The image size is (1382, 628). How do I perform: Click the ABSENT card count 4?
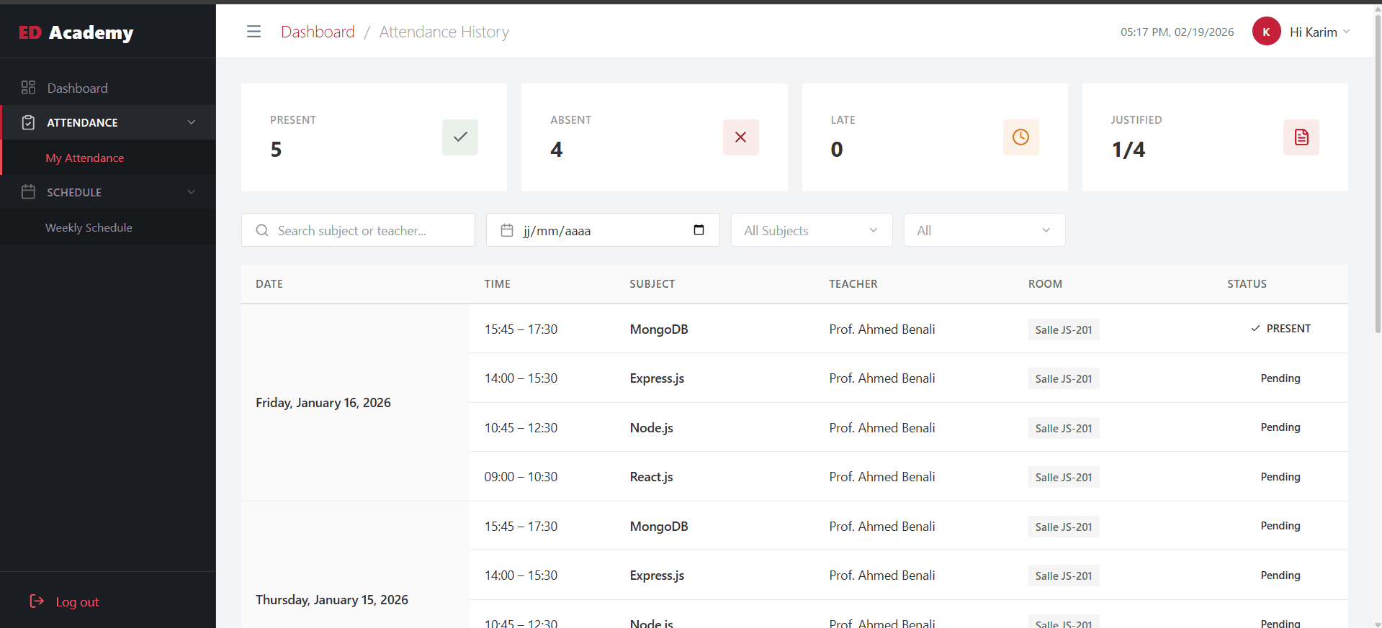(556, 150)
